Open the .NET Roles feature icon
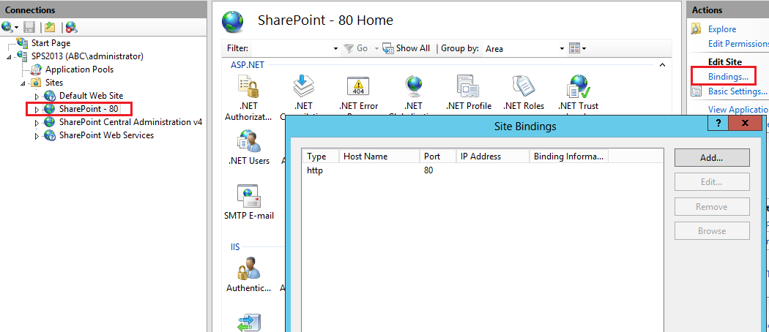The image size is (769, 332). point(524,86)
